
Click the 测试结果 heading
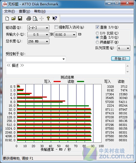tap(67, 77)
